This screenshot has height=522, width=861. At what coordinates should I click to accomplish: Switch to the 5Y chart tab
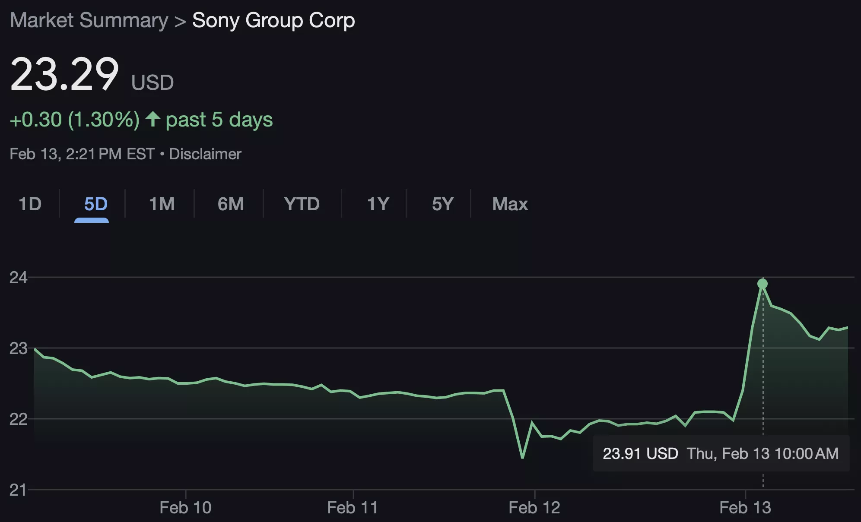pos(443,204)
